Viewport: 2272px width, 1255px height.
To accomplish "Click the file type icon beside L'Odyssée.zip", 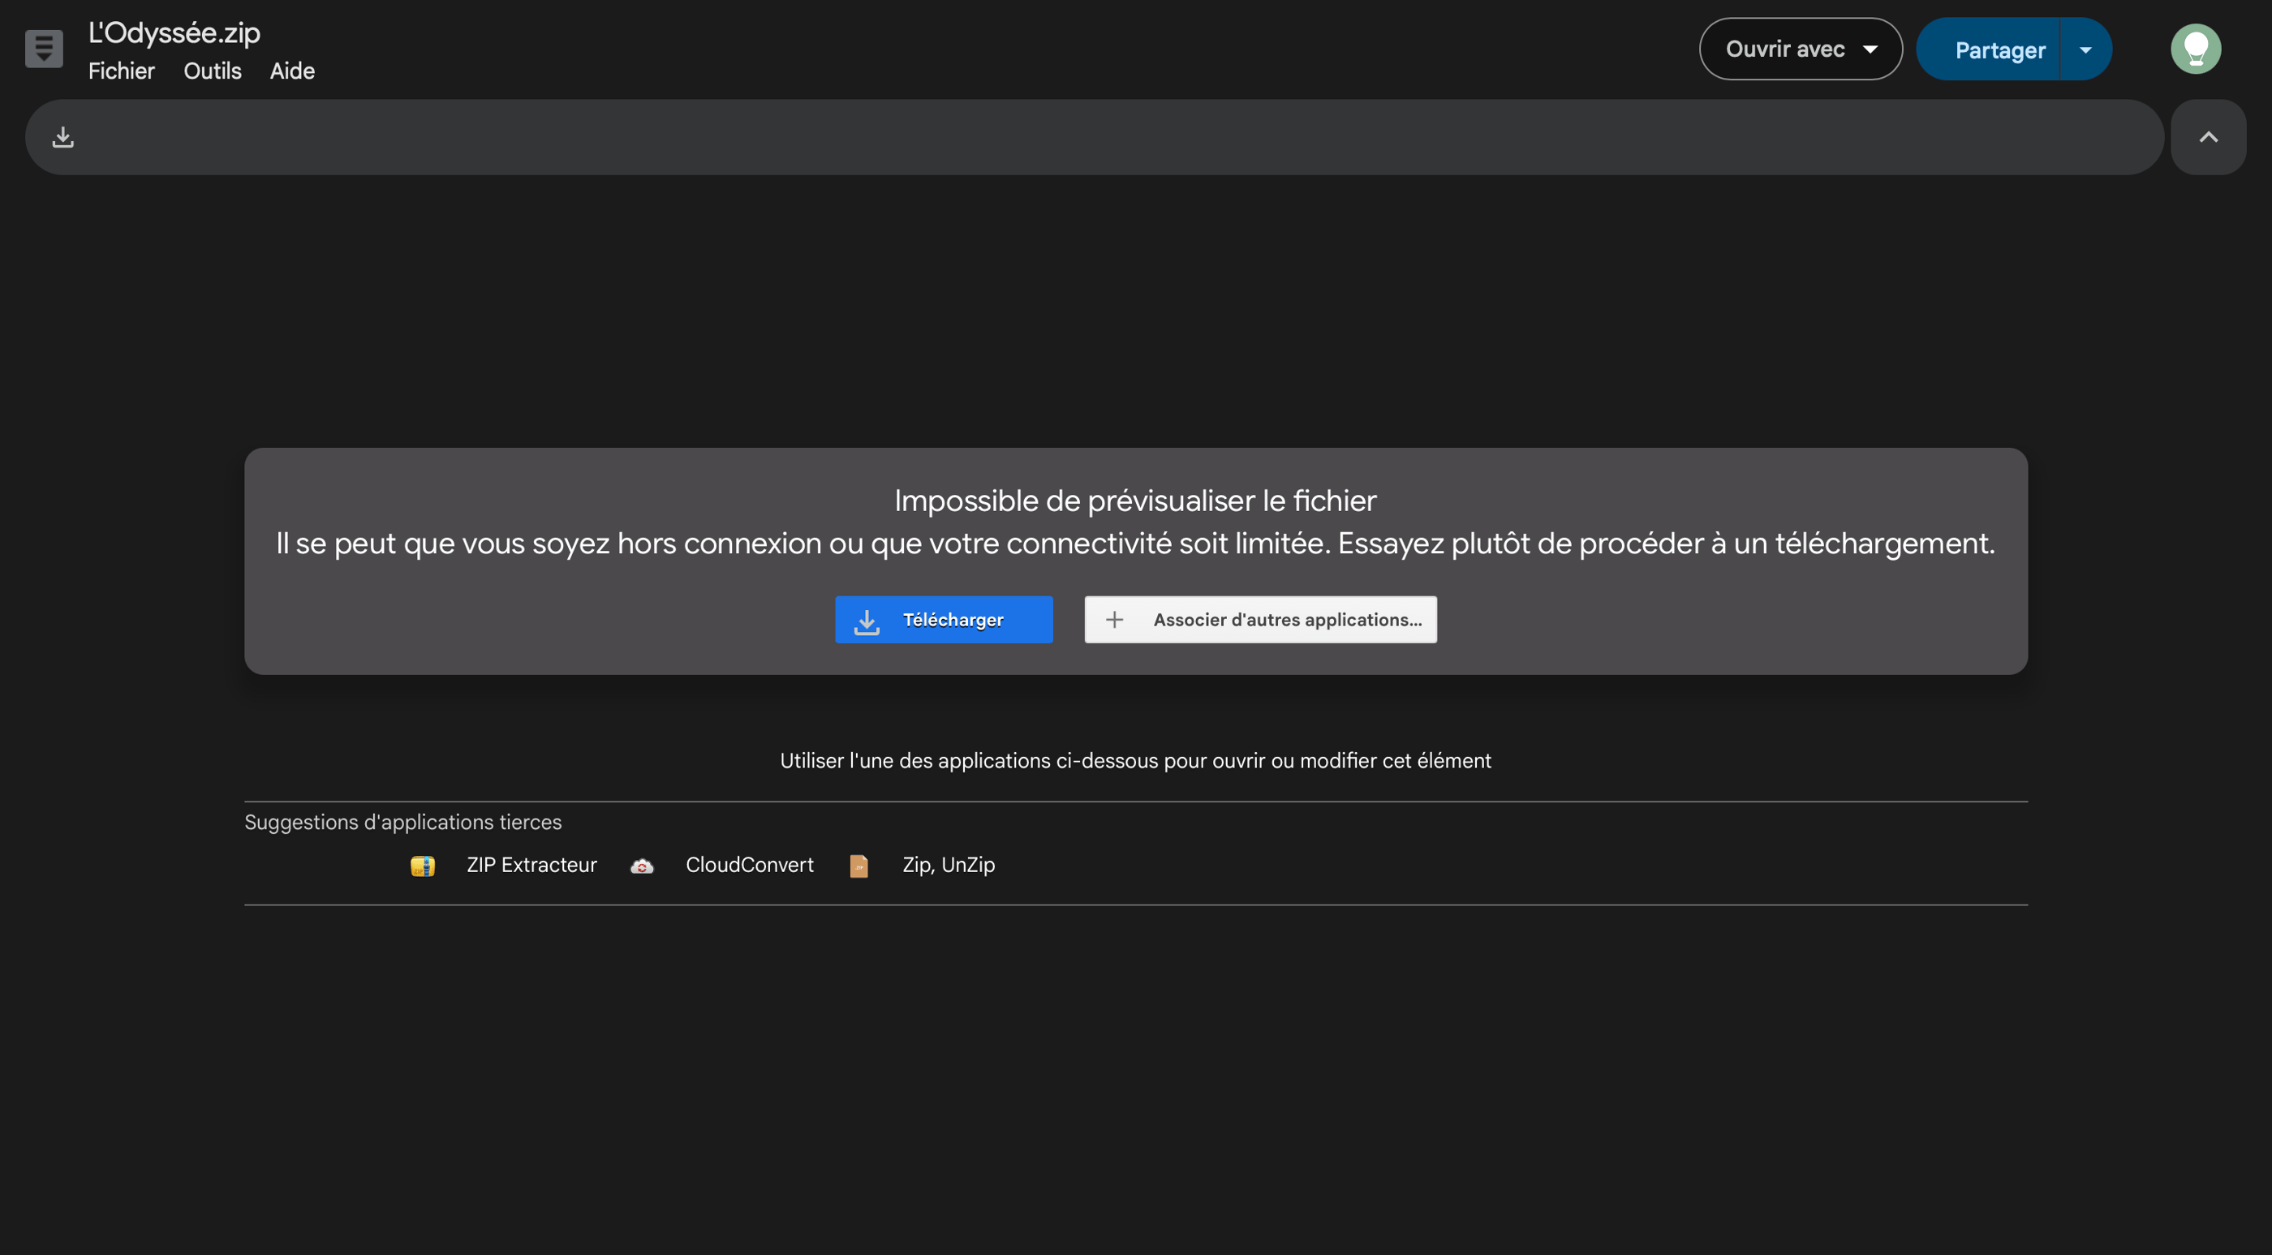I will (x=43, y=49).
